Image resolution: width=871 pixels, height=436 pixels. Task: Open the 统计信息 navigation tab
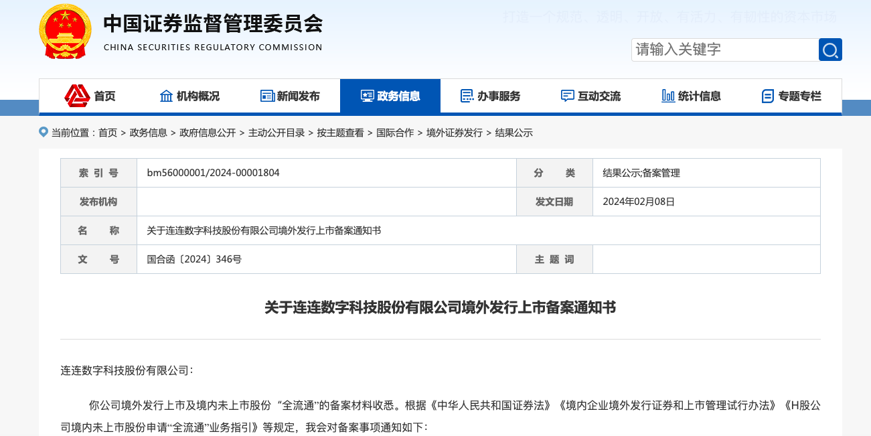click(x=692, y=96)
